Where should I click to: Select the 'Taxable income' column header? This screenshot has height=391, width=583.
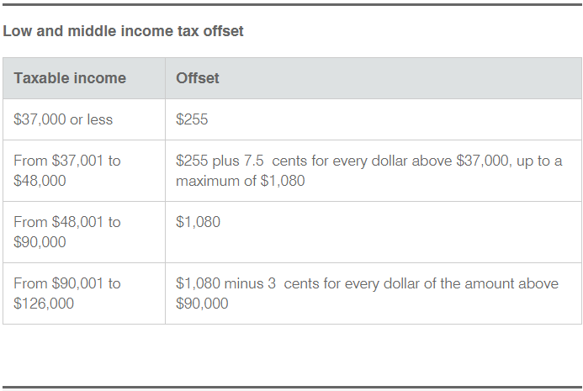click(x=70, y=78)
